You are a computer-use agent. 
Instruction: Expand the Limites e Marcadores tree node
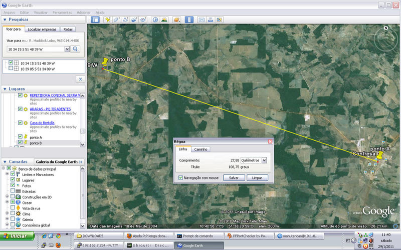click(7, 174)
